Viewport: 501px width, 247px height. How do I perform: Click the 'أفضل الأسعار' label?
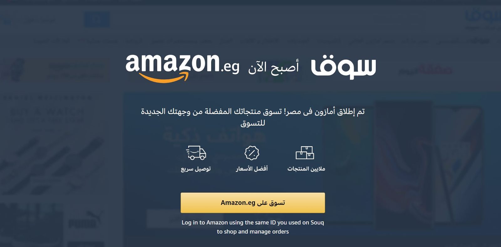coord(252,169)
